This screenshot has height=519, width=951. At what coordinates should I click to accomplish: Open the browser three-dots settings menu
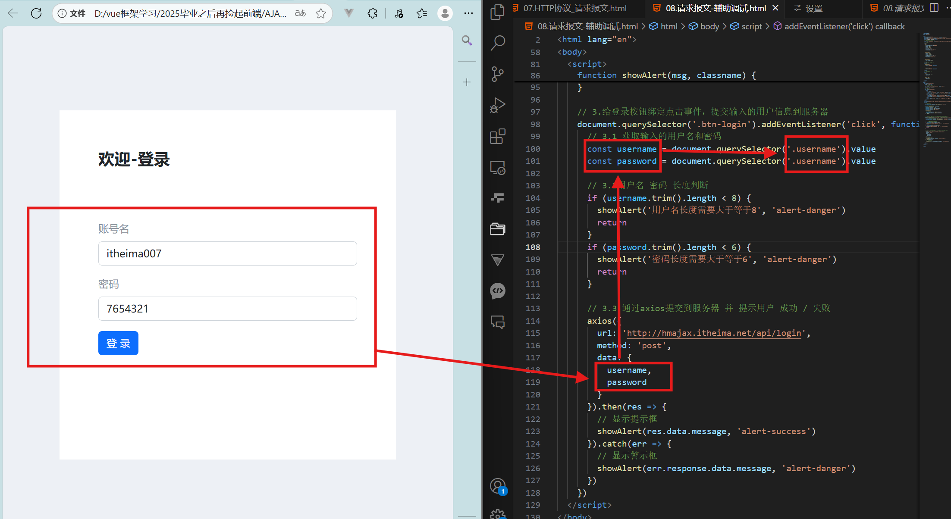tap(468, 13)
